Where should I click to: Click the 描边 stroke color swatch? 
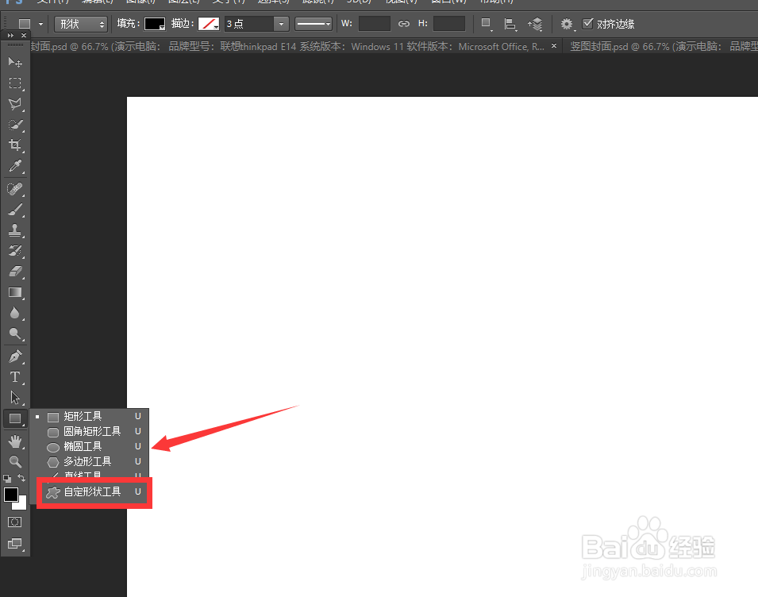point(209,24)
